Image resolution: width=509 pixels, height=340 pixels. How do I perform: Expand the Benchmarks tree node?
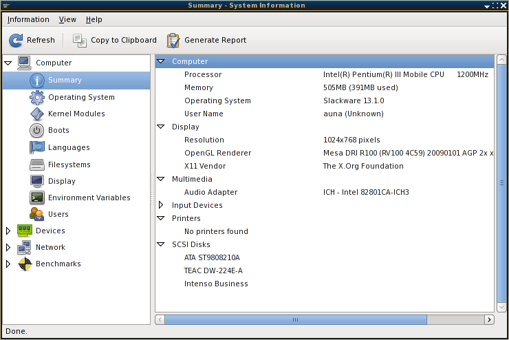(8, 264)
